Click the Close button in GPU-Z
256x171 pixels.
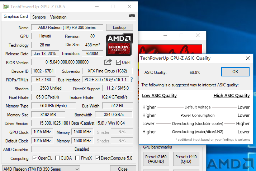pos(123,169)
